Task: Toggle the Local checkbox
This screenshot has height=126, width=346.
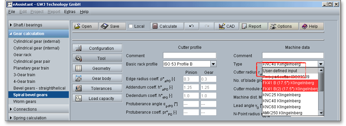Action: 131,26
